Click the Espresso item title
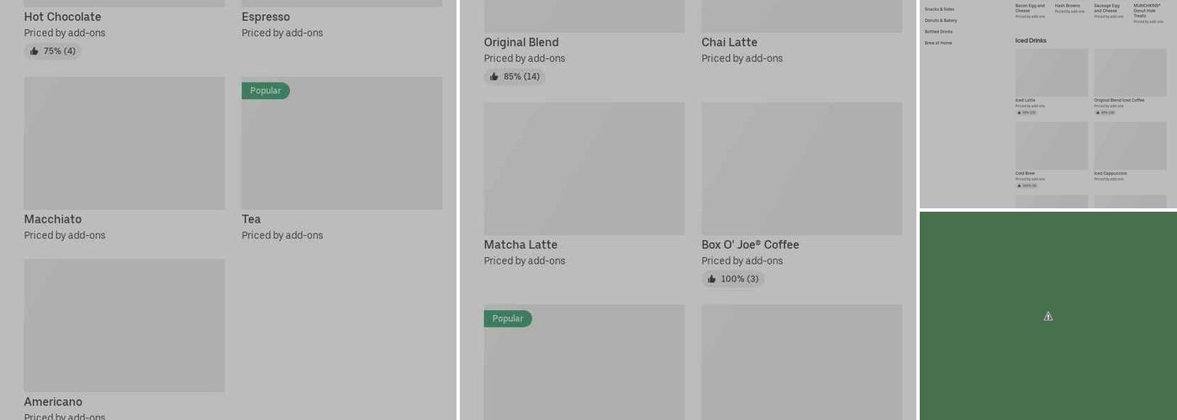Viewport: 1177px width, 420px height. point(266,17)
